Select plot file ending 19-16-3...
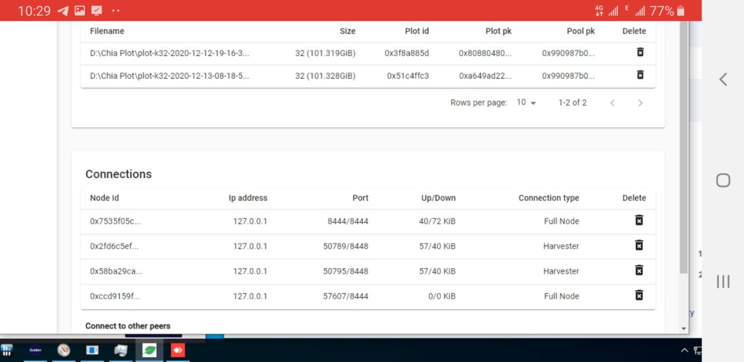 click(x=169, y=53)
